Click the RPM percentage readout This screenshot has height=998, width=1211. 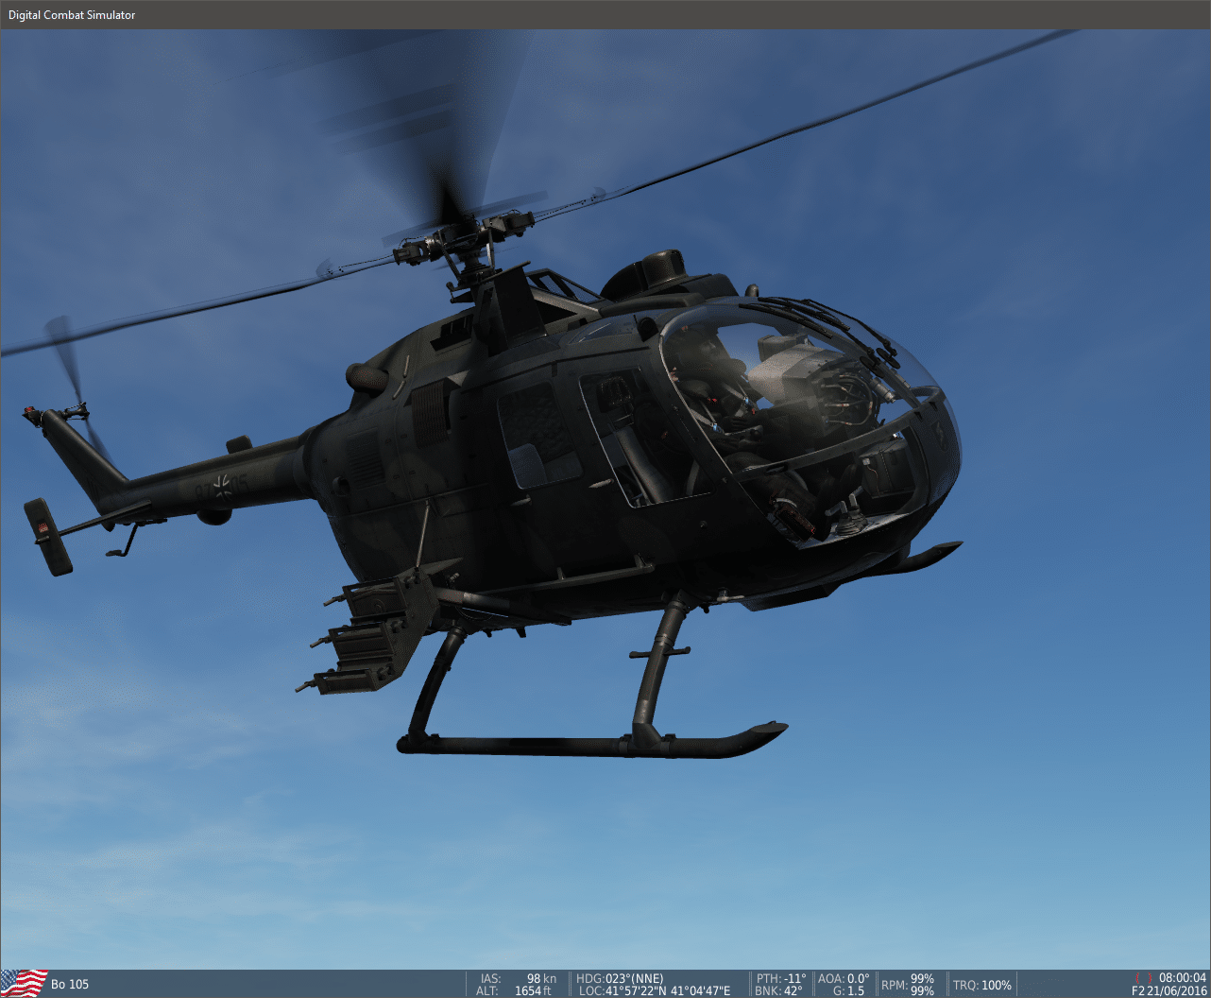pyautogui.click(x=907, y=984)
